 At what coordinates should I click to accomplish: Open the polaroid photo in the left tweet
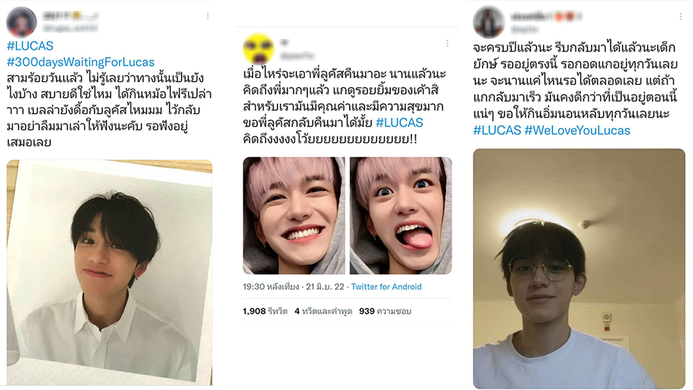pyautogui.click(x=109, y=272)
